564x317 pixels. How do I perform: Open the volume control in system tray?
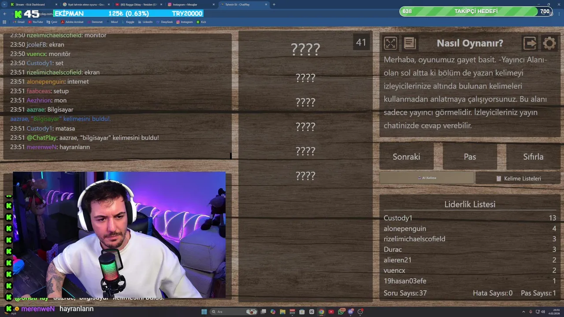click(543, 312)
